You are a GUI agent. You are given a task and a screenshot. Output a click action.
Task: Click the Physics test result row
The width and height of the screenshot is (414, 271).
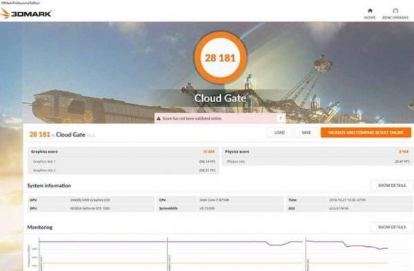pos(317,161)
